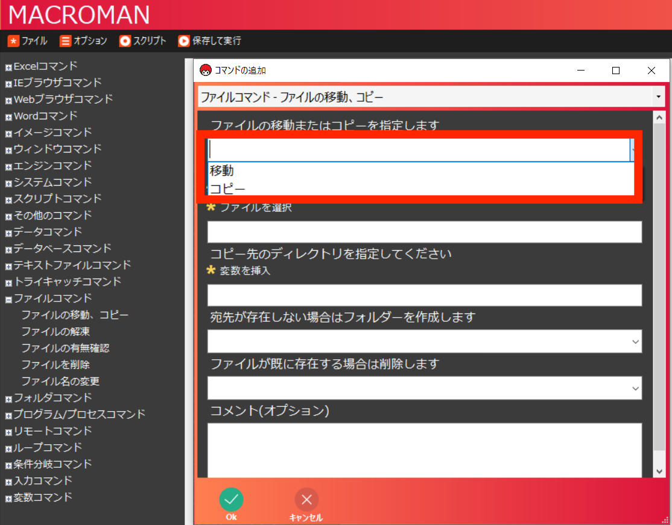The width and height of the screenshot is (672, 525).
Task: Open the ファイル menu
Action: (x=27, y=40)
